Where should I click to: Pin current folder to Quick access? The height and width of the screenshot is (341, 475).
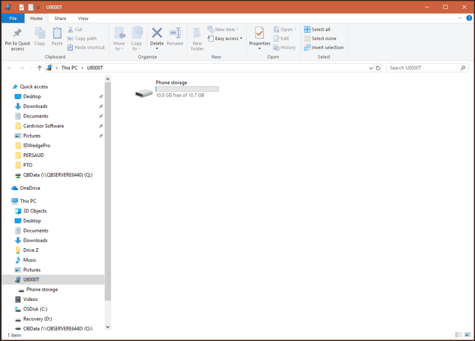tap(17, 38)
